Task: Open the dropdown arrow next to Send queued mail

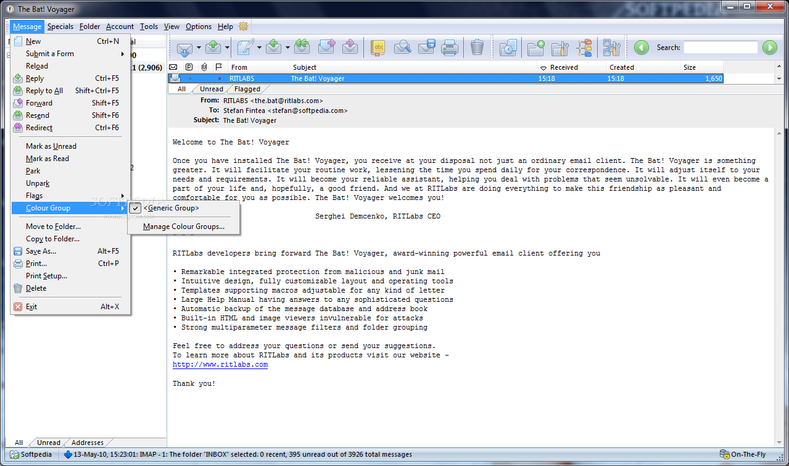Action: tap(228, 48)
